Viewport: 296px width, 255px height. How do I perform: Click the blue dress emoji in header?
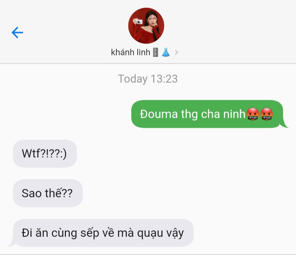(166, 52)
